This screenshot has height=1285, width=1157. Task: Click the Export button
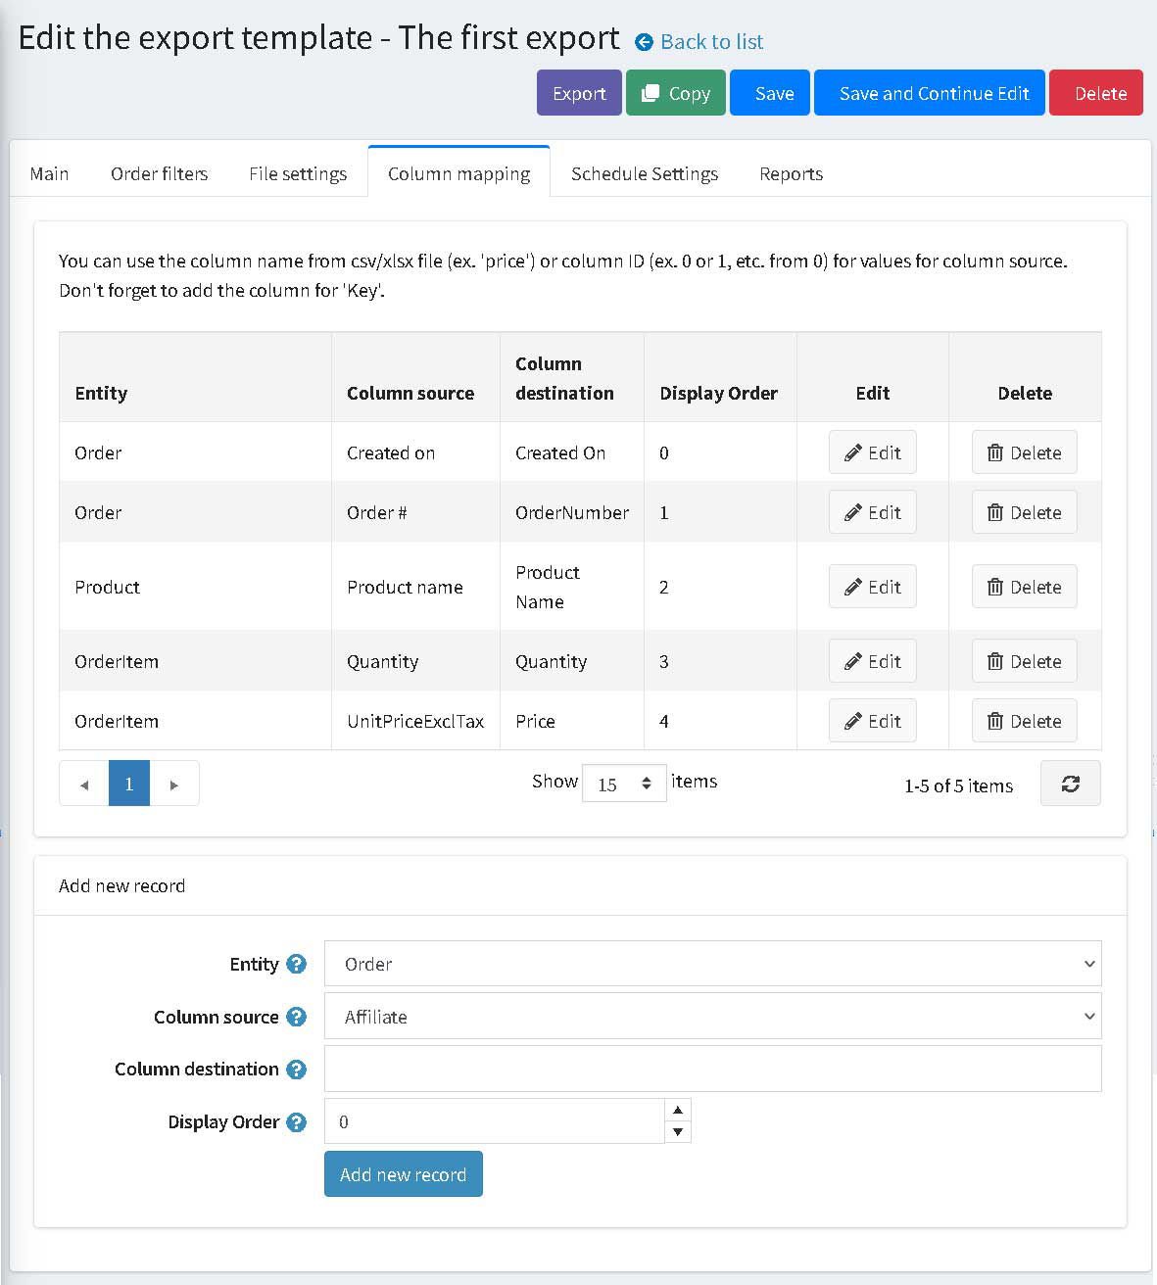tap(579, 93)
